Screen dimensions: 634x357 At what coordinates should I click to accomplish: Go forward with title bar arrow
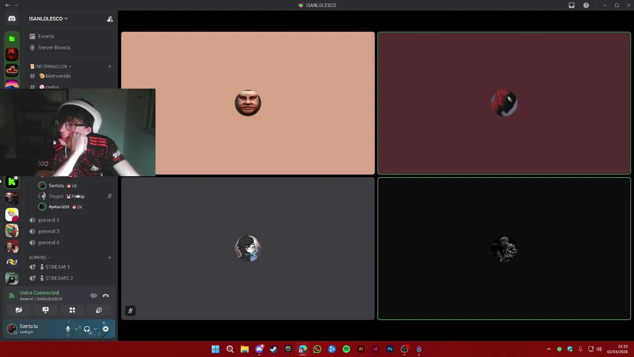(x=16, y=5)
